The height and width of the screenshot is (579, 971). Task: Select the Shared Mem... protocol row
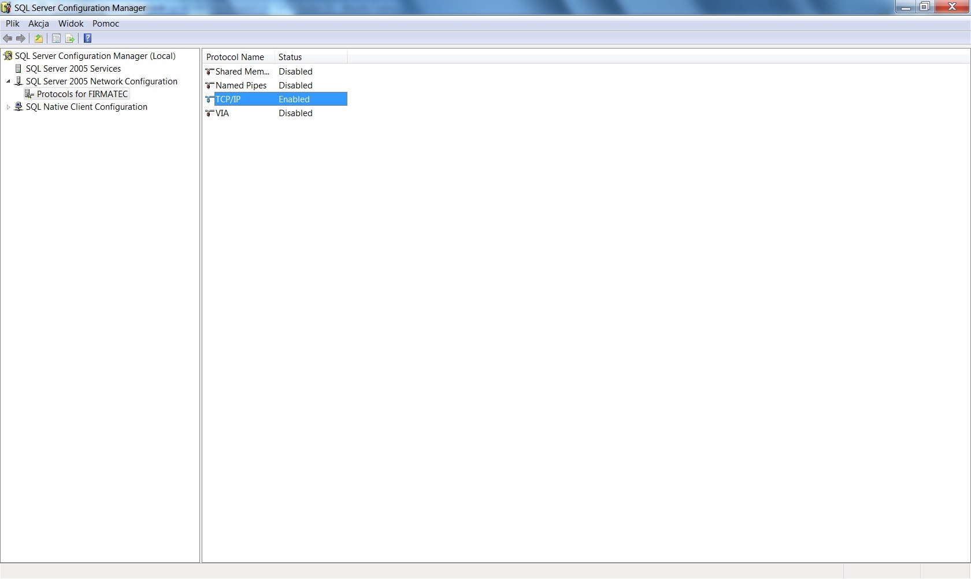point(275,72)
